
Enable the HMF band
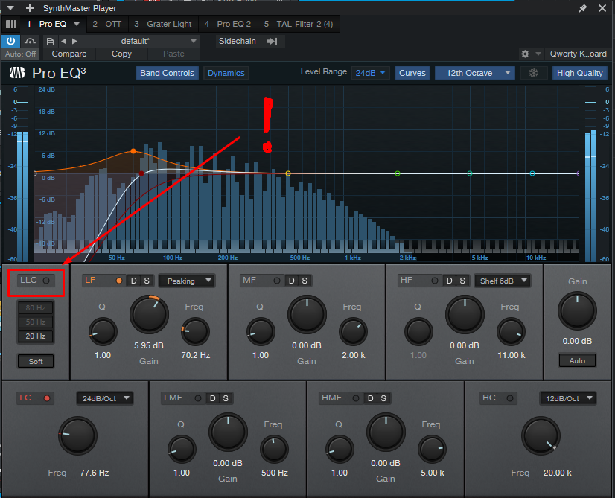(356, 398)
